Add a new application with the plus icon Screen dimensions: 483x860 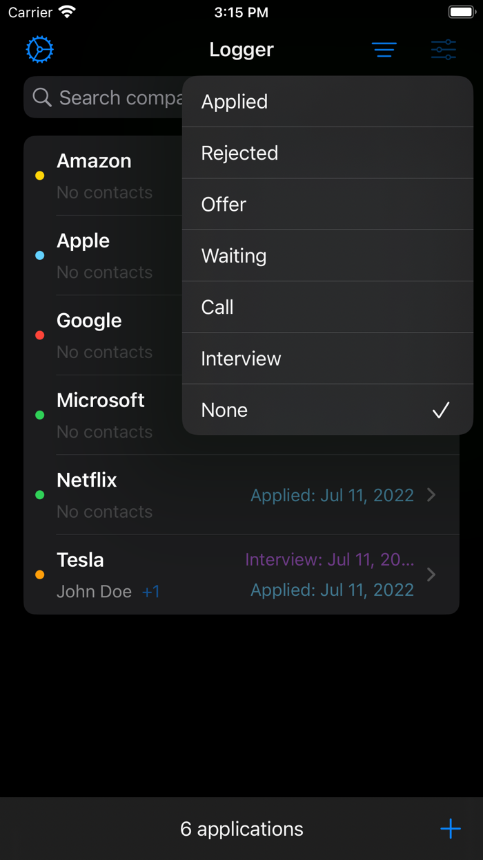pos(450,828)
